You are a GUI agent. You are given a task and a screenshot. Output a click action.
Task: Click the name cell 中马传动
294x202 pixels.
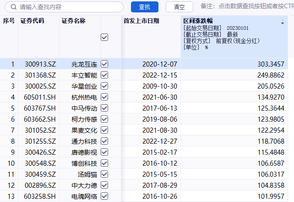click(x=84, y=108)
